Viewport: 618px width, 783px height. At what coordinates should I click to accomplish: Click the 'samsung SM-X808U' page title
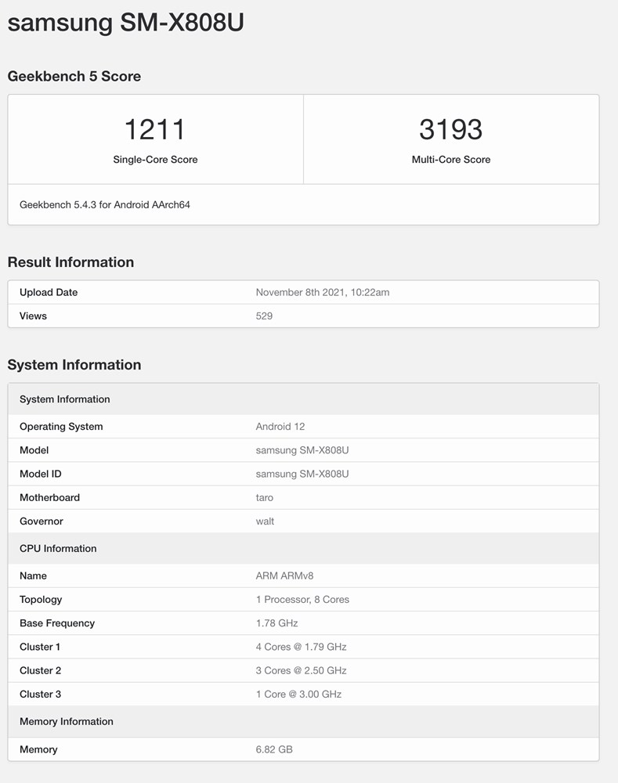tap(125, 23)
